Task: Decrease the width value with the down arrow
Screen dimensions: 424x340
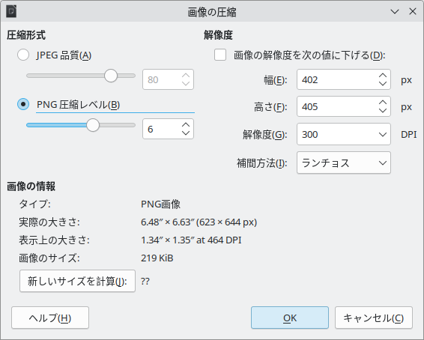Action: coord(383,83)
